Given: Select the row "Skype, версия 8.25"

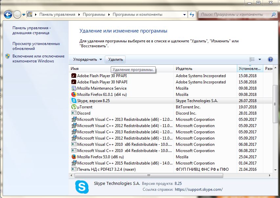Looking at the screenshot, I should (x=171, y=100).
